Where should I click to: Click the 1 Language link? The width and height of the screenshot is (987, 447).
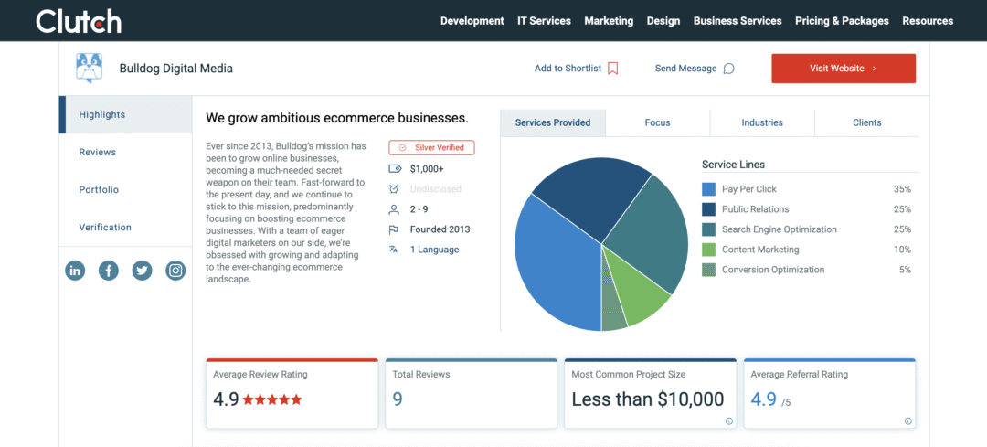click(x=434, y=250)
